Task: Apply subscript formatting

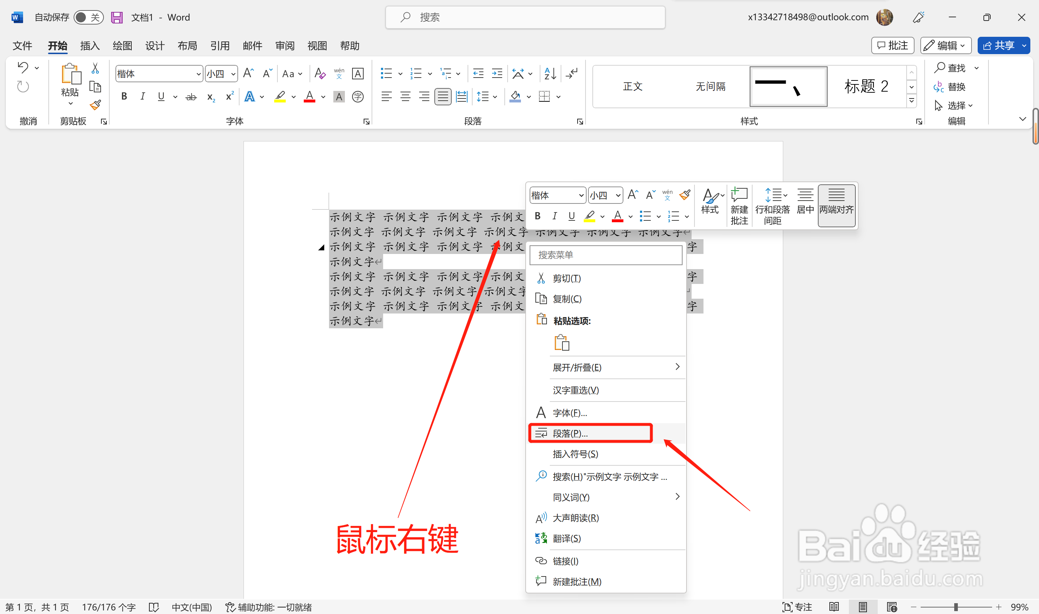Action: point(211,97)
